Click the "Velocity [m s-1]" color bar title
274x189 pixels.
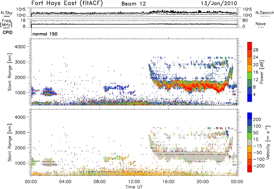point(268,142)
